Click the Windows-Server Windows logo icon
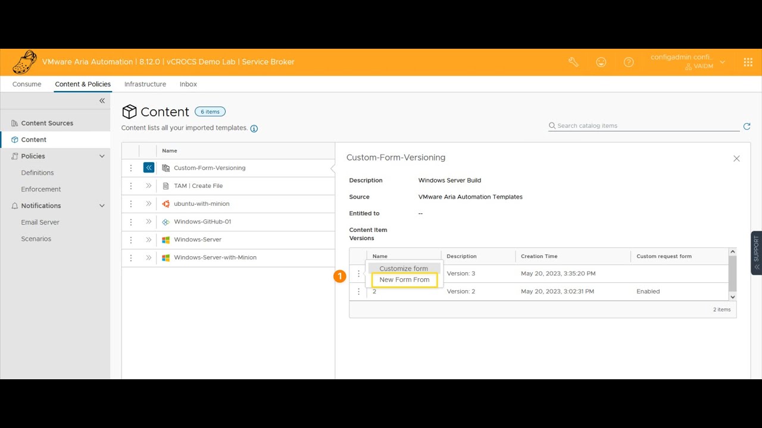Image resolution: width=762 pixels, height=428 pixels. point(166,240)
